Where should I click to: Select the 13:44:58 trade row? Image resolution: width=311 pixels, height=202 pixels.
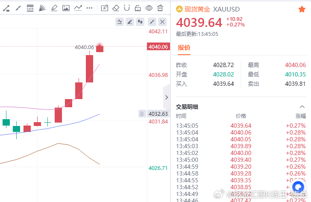pyautogui.click(x=241, y=173)
